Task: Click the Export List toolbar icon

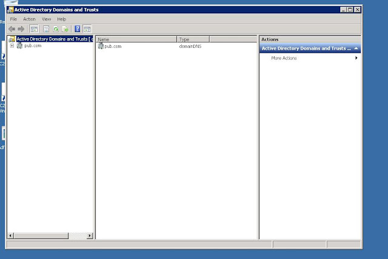Action: tap(65, 29)
